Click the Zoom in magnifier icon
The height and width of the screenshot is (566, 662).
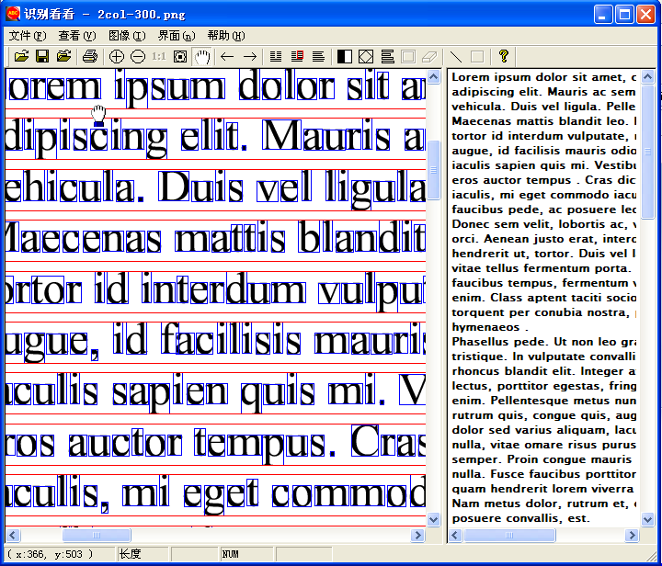[x=117, y=57]
